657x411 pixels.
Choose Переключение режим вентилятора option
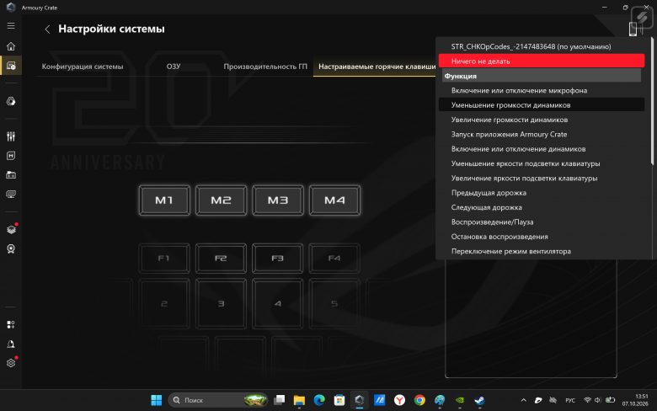[542, 251]
